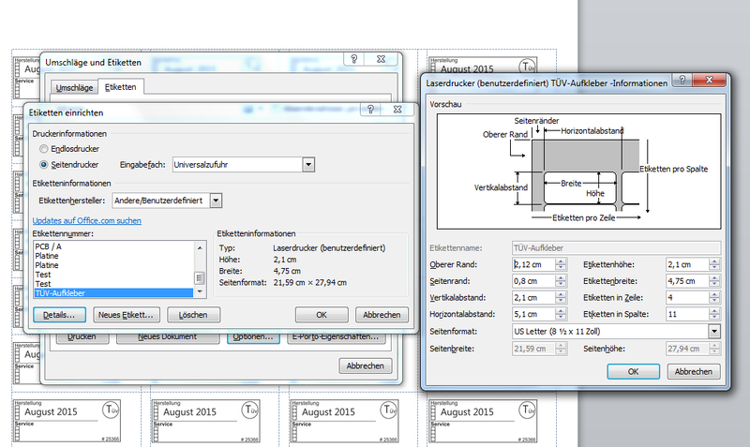Click the Etiketten in Zeile stepper
Screen dimensions: 750x447
[714, 298]
